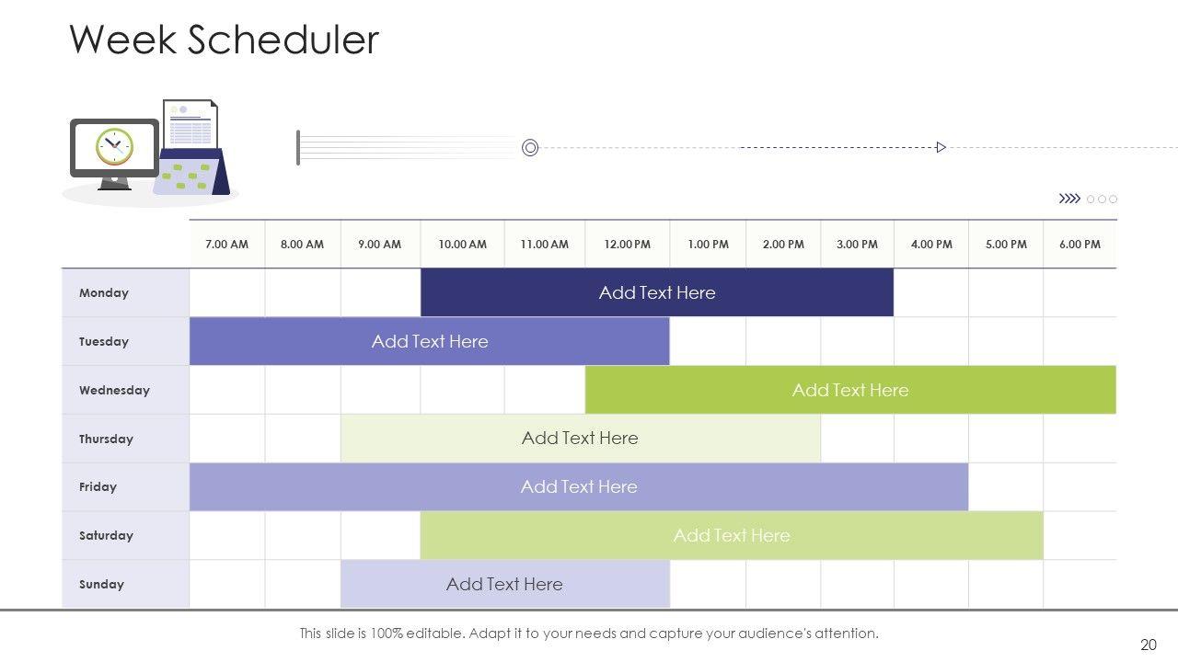
Task: Click the Week Scheduler title text
Action: point(225,40)
